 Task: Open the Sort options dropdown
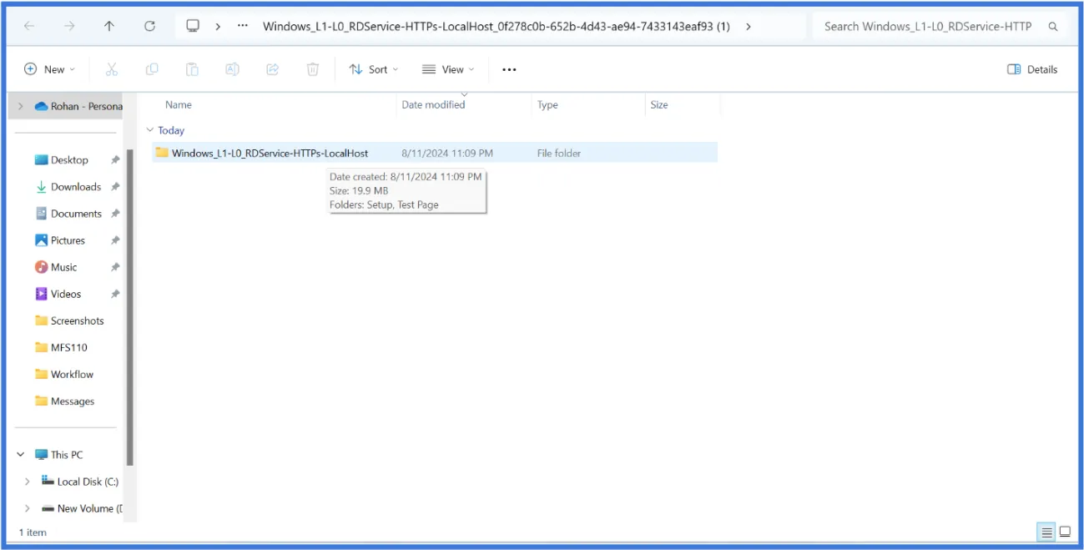tap(373, 69)
